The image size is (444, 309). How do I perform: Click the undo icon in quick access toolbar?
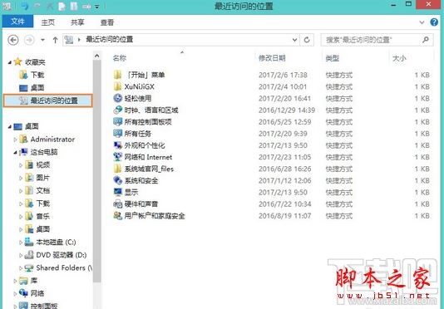pos(25,6)
